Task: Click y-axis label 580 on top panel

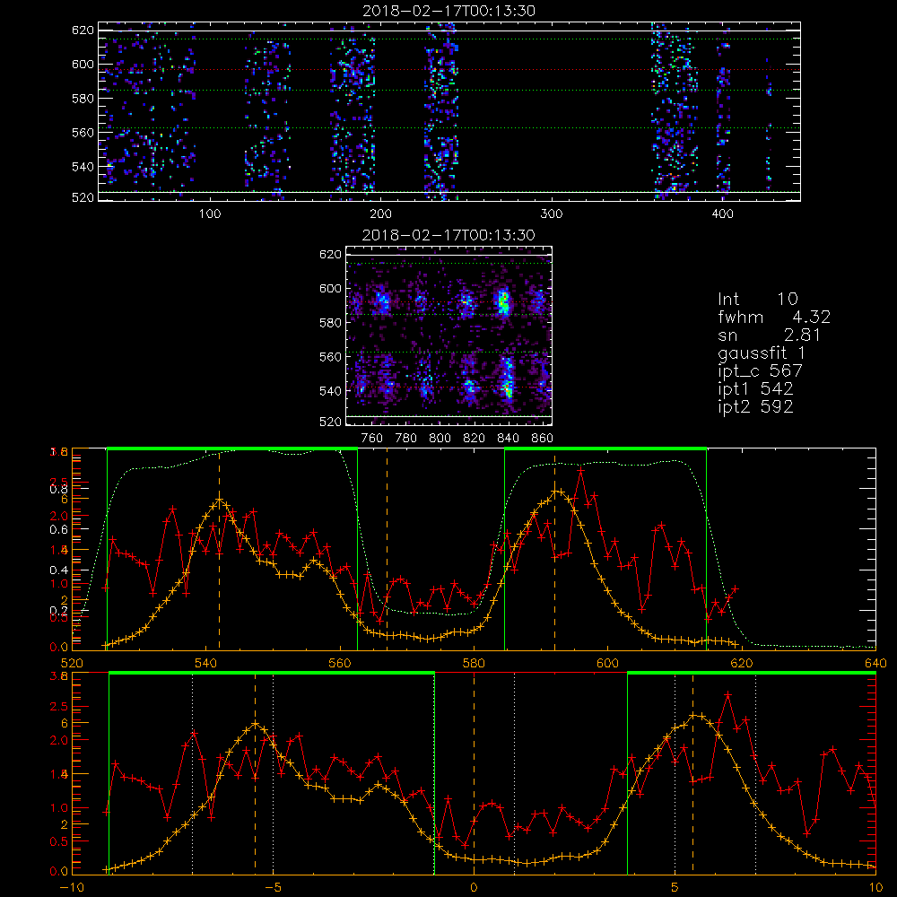Action: 83,99
